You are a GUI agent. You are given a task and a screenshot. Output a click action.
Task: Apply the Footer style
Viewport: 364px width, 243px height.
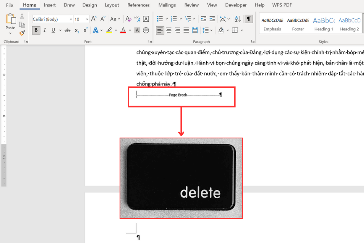[x=298, y=24]
